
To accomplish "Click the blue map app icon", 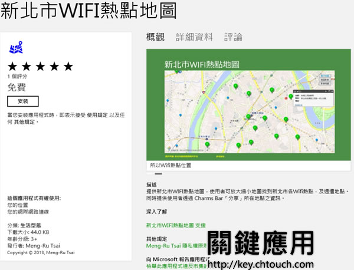I will (x=17, y=47).
